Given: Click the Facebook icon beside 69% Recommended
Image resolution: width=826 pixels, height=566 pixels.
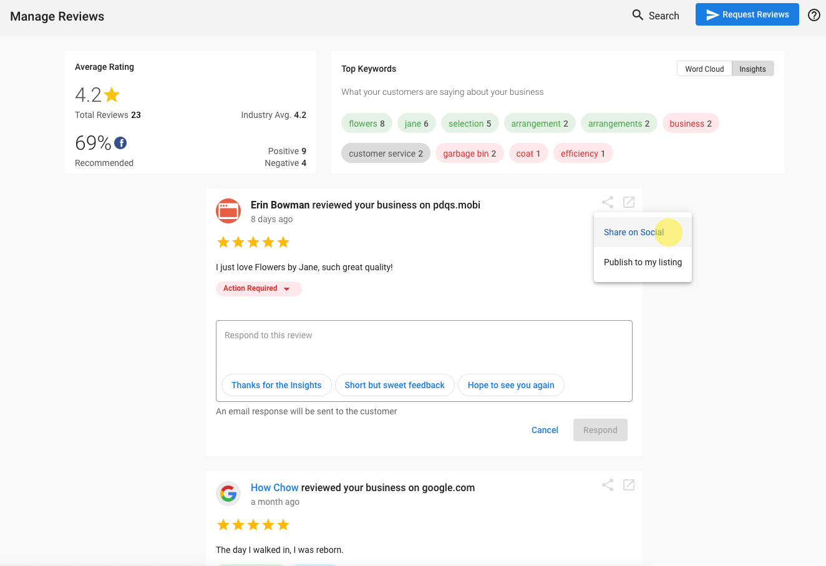Looking at the screenshot, I should point(119,142).
